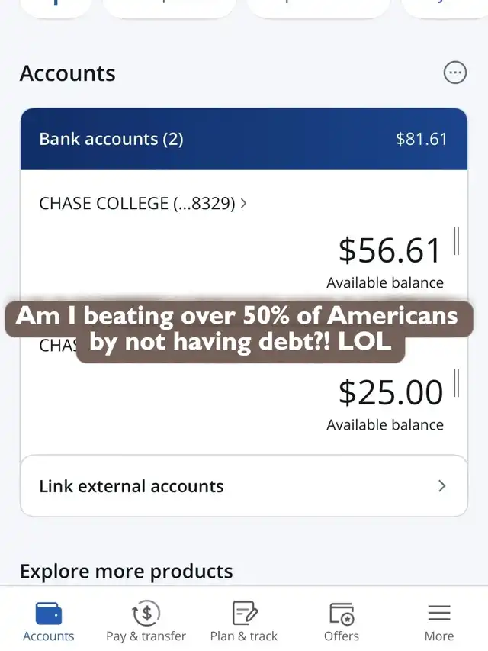Viewport: 488px width, 651px height.
Task: Expand the CHASE COLLEGE (...8329) chevron
Action: click(x=243, y=204)
